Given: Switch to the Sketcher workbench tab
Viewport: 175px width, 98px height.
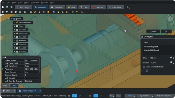Looking at the screenshot, I should click(98, 7).
